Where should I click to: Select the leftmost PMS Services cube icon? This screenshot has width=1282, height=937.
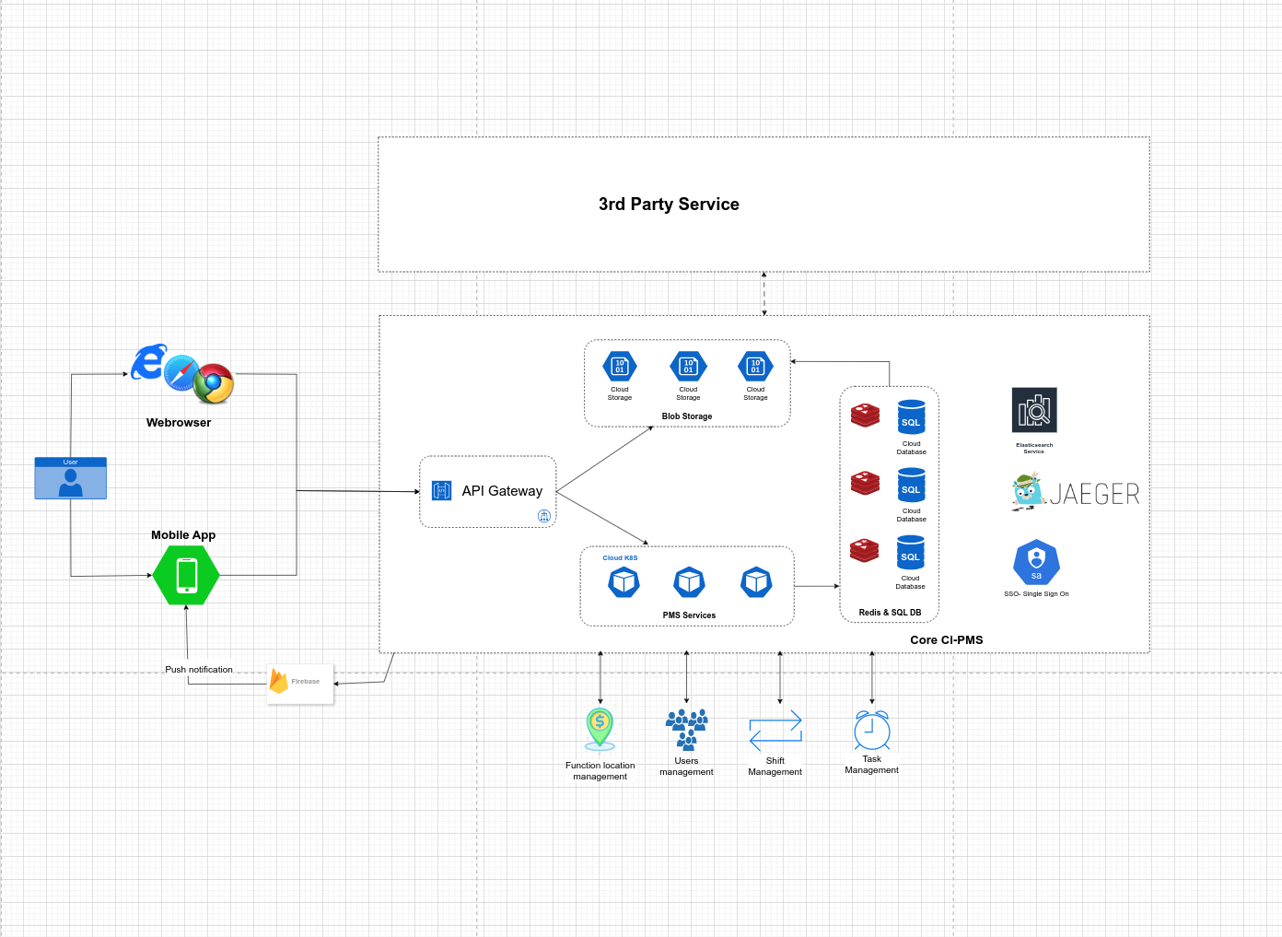tap(624, 582)
